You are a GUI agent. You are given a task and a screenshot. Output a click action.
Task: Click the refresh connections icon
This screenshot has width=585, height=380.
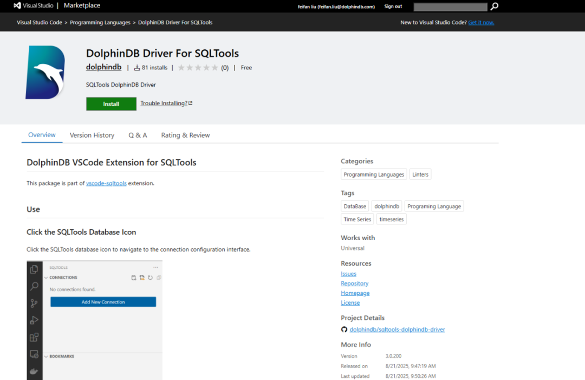[x=150, y=278]
